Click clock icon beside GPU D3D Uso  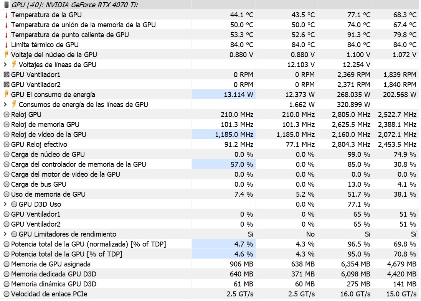coord(14,204)
